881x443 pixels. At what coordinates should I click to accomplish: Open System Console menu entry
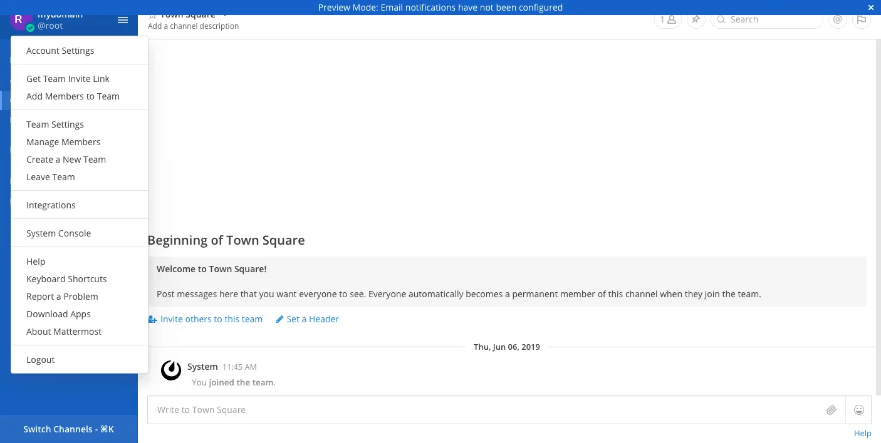(x=58, y=233)
